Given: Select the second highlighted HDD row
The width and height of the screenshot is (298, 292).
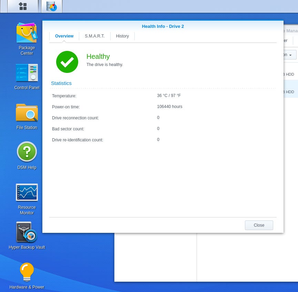Looking at the screenshot, I should pyautogui.click(x=290, y=92).
